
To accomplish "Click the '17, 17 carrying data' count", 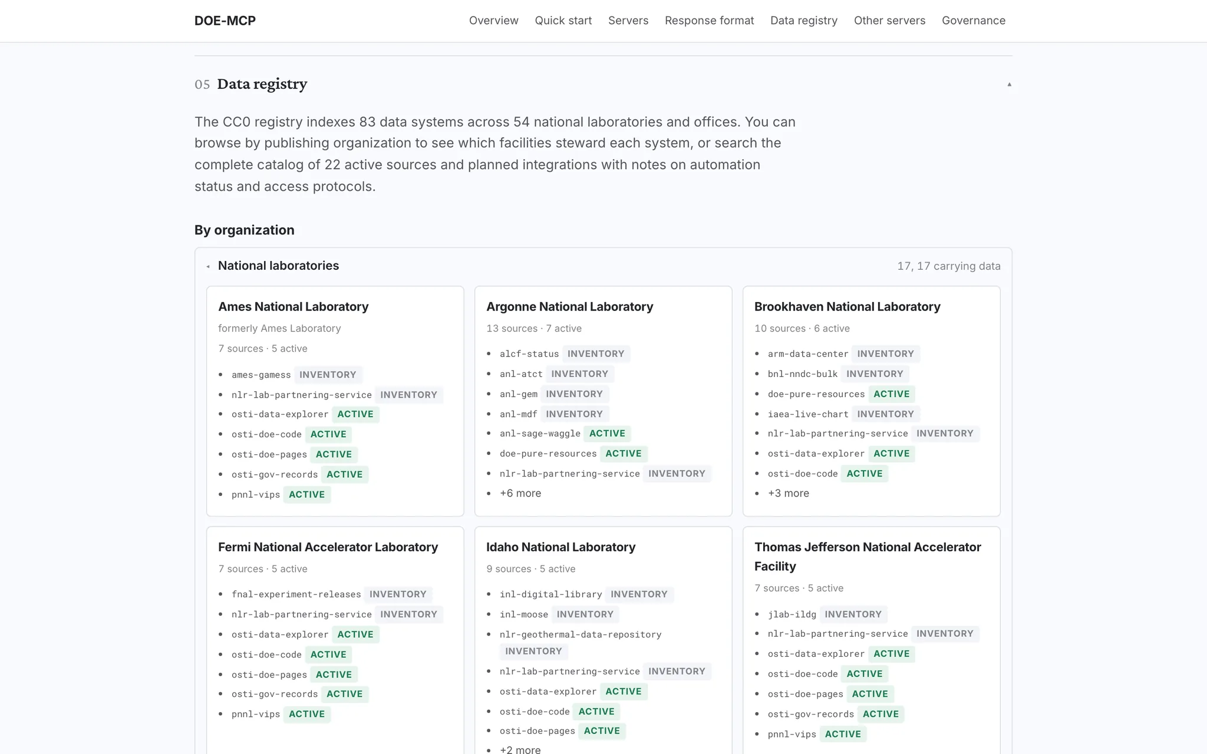I will [949, 266].
